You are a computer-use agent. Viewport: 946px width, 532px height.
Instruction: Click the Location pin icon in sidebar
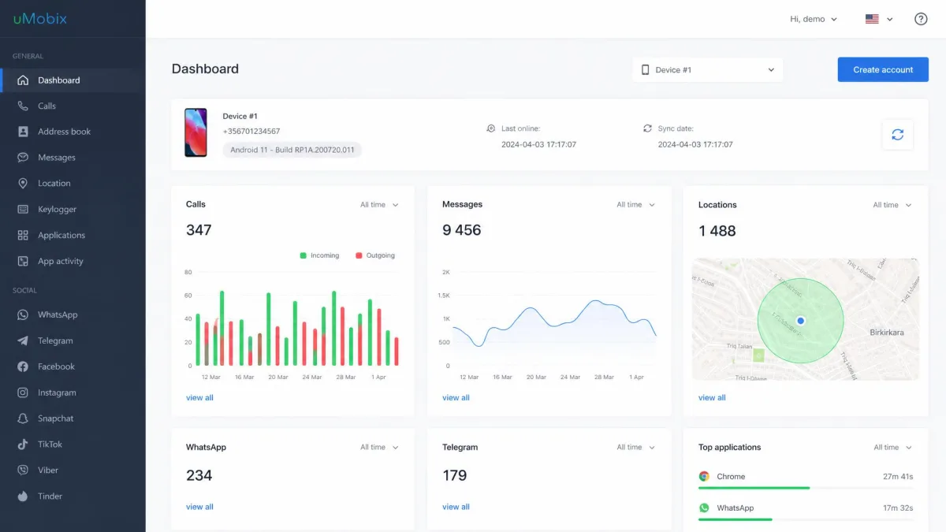pyautogui.click(x=22, y=183)
